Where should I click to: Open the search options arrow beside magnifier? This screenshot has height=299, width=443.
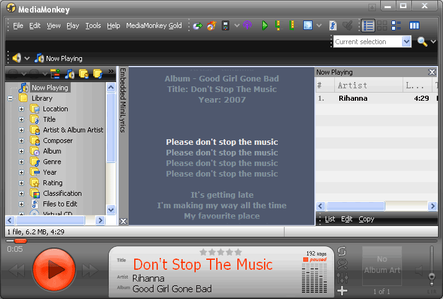[x=434, y=42]
